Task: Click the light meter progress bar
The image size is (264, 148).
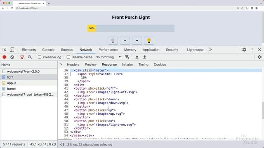Action: [x=131, y=28]
